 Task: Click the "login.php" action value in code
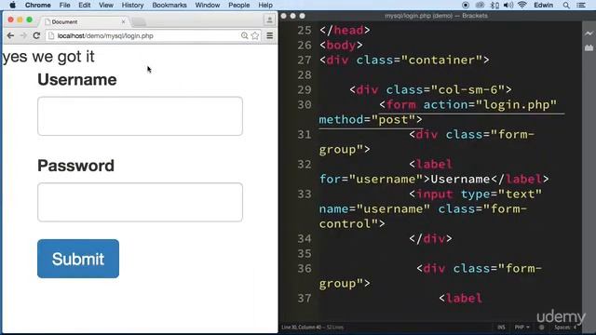coord(516,104)
